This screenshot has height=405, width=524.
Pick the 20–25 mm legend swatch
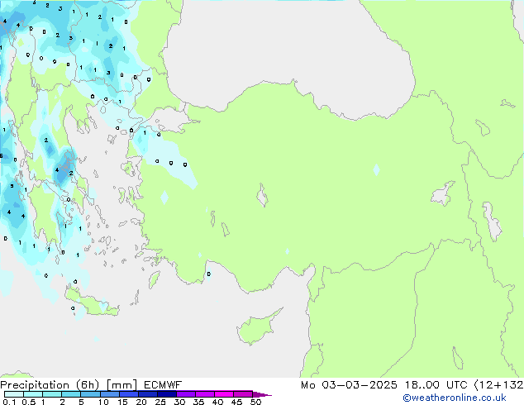point(148,394)
